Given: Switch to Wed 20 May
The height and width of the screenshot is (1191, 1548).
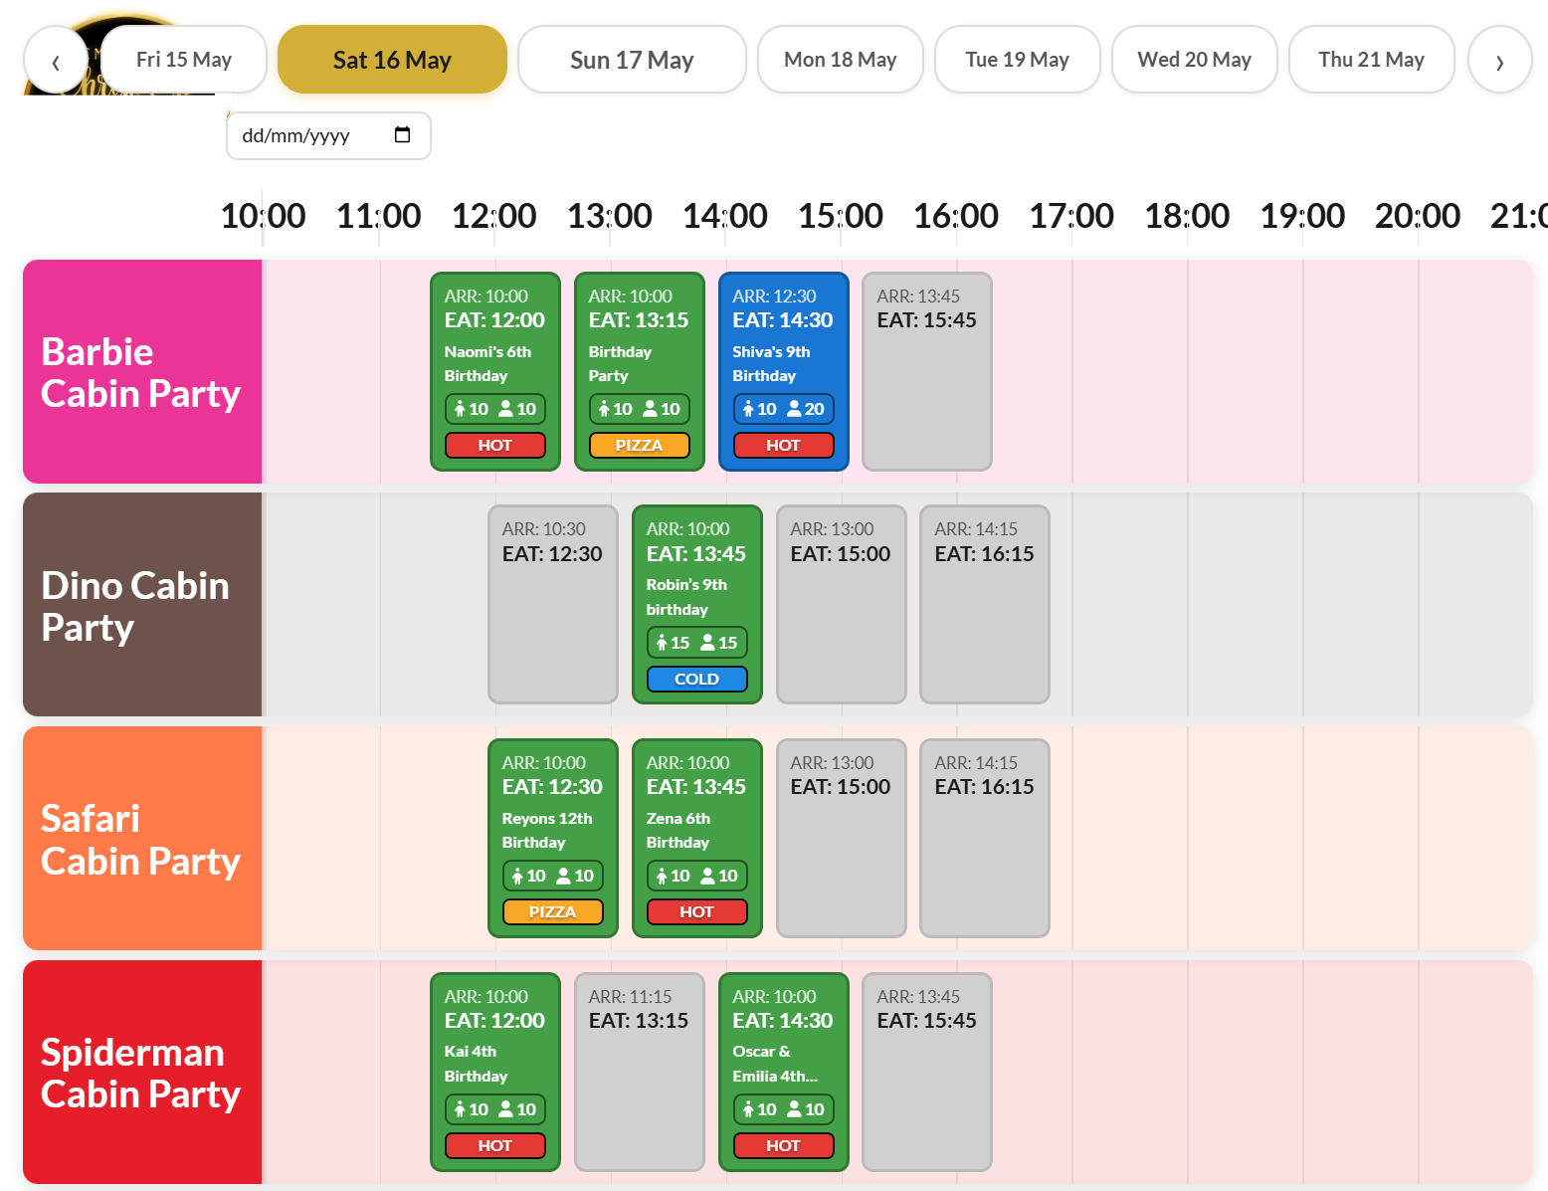Looking at the screenshot, I should (1194, 60).
